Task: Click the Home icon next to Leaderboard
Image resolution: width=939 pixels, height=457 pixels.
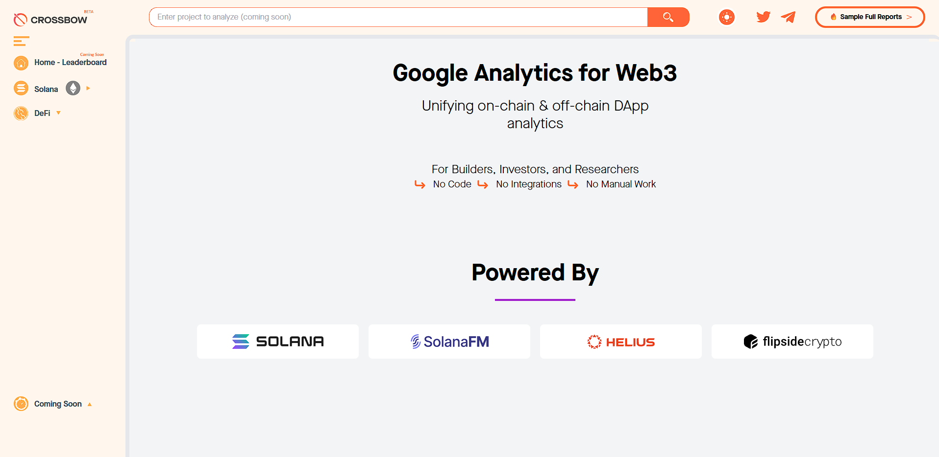Action: coord(21,63)
